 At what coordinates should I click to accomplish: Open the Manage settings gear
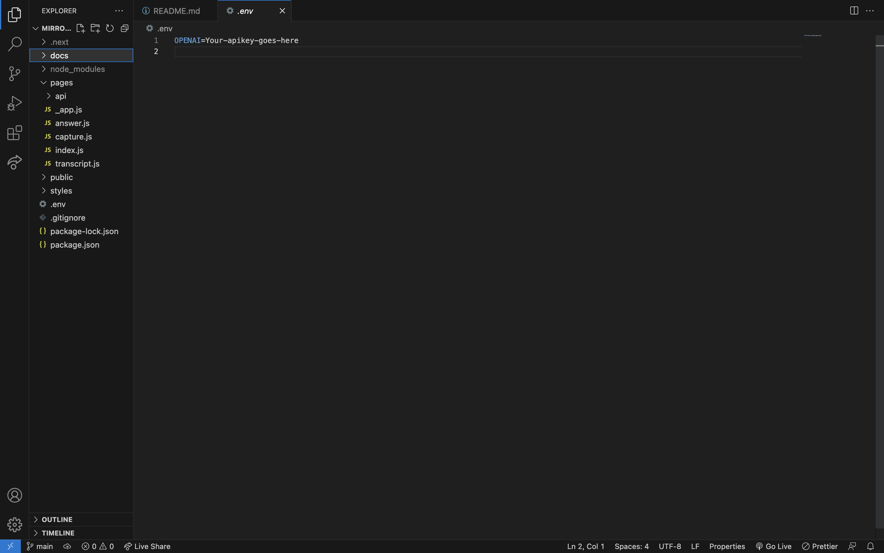(x=15, y=524)
